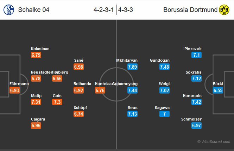The image size is (234, 151).
Task: Select Reus's 7.13 rating badge
Action: [132, 115]
